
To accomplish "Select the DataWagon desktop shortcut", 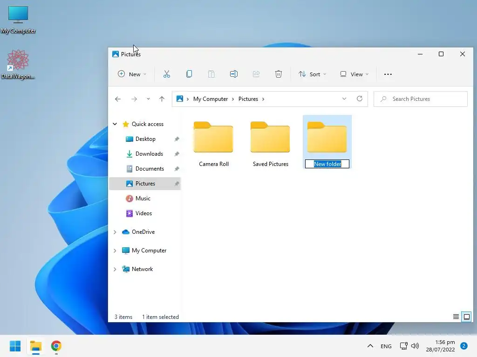I will tap(18, 64).
